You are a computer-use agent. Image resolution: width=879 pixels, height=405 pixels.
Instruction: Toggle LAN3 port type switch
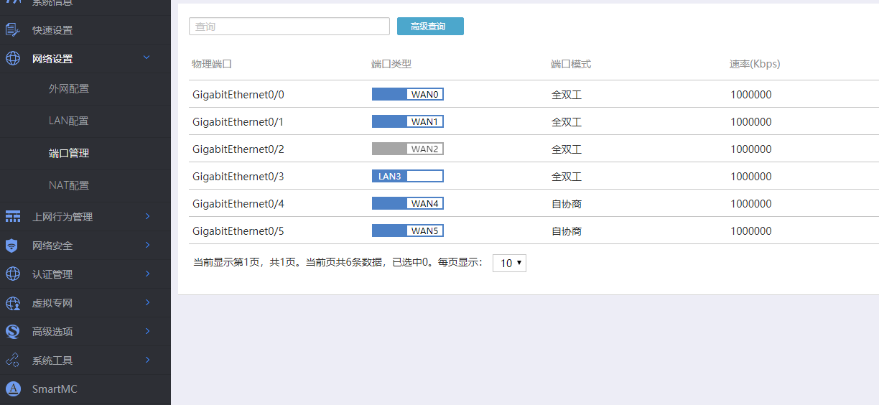pos(407,176)
